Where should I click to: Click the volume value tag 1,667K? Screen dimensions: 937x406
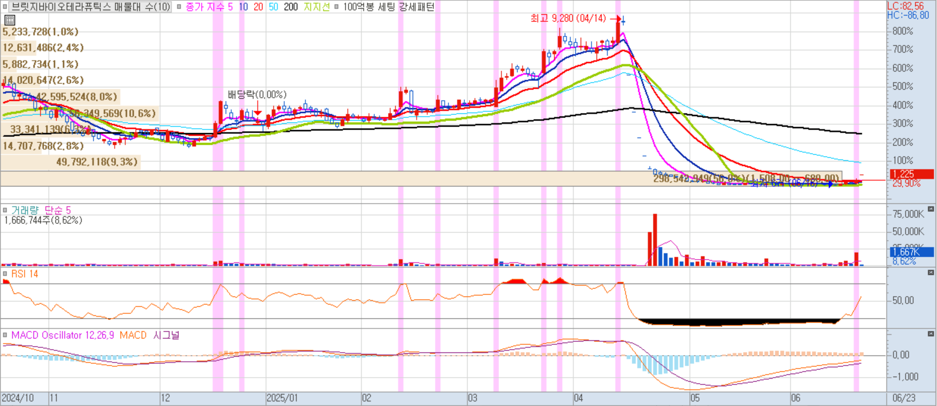(x=912, y=252)
